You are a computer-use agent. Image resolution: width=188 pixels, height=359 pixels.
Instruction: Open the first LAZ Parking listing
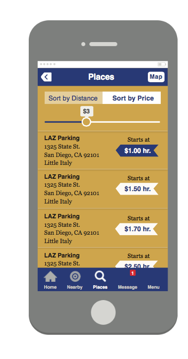click(x=103, y=151)
